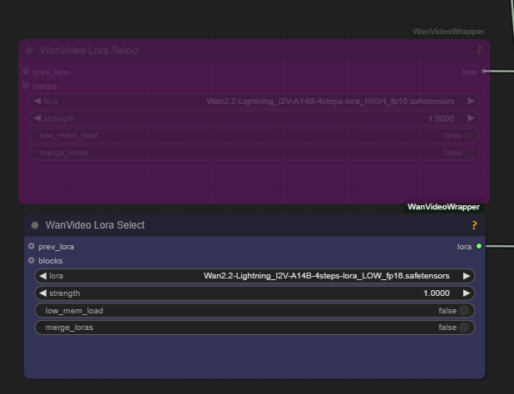Decrease strength on the LOW lora node
Image resolution: width=514 pixels, height=394 pixels.
tap(43, 293)
